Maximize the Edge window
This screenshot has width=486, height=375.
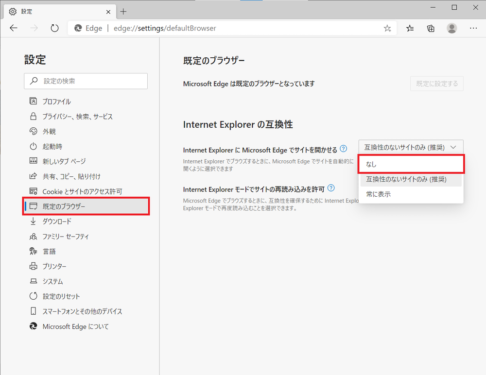(x=454, y=7)
